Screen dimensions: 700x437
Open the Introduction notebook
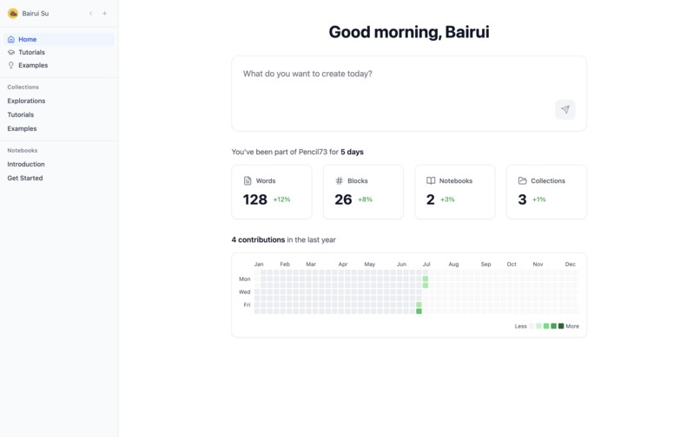coord(26,164)
